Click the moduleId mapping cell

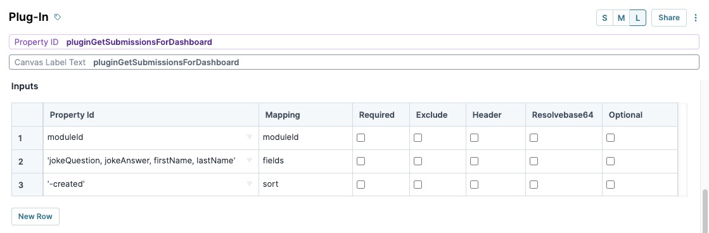pyautogui.click(x=305, y=138)
